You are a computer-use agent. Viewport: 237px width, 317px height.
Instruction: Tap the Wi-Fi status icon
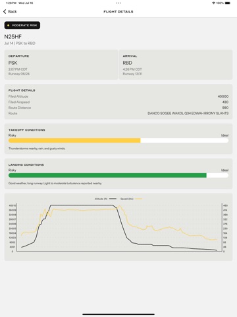click(213, 3)
